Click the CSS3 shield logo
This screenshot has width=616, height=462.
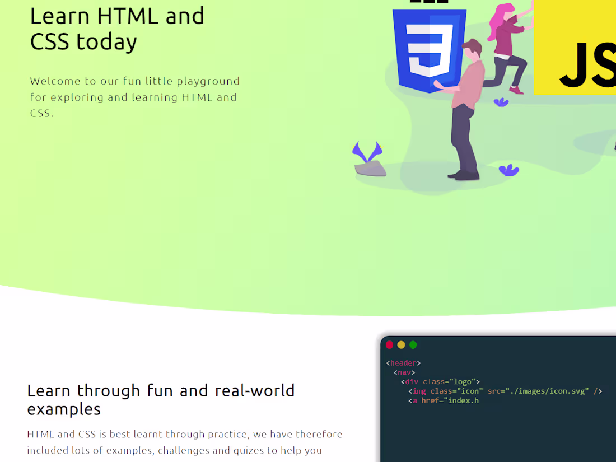pos(430,48)
